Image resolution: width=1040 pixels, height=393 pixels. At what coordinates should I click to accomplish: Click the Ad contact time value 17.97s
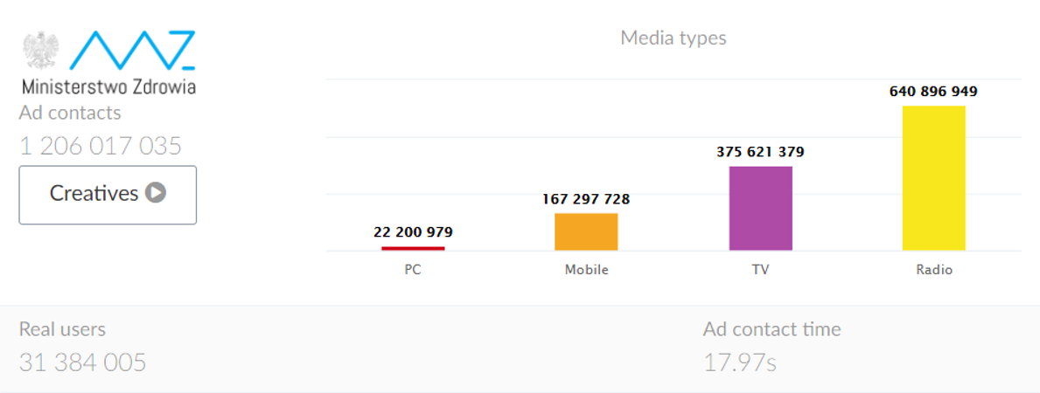tap(739, 362)
